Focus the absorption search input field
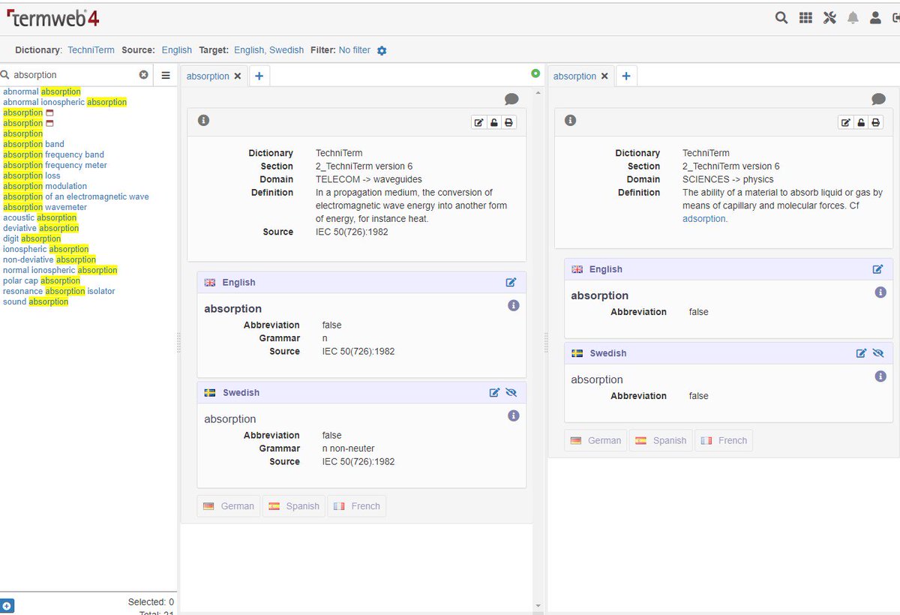 [x=75, y=75]
